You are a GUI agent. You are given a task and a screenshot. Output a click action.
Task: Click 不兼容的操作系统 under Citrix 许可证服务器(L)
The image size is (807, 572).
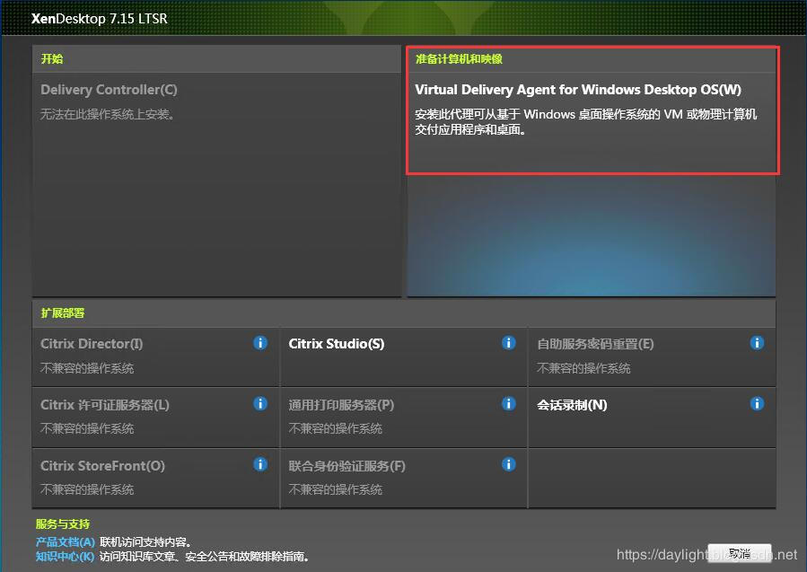click(87, 429)
